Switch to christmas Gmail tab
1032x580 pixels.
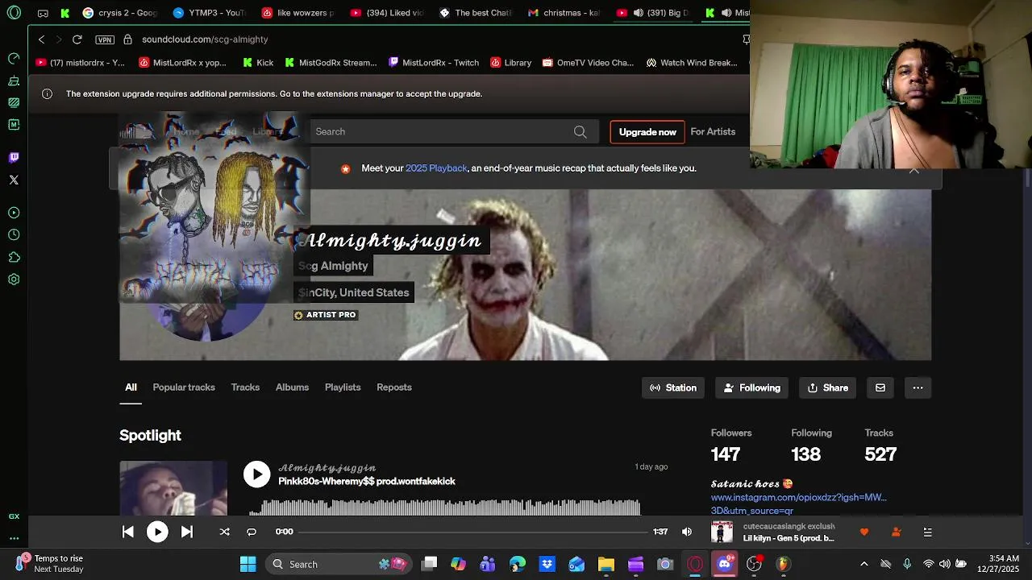point(563,13)
